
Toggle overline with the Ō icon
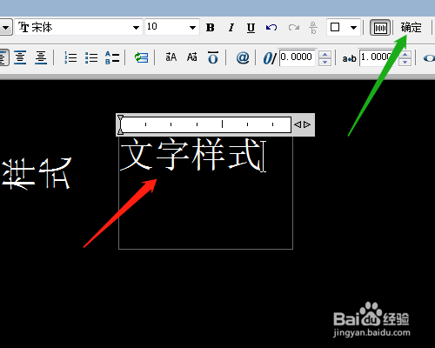(213, 57)
